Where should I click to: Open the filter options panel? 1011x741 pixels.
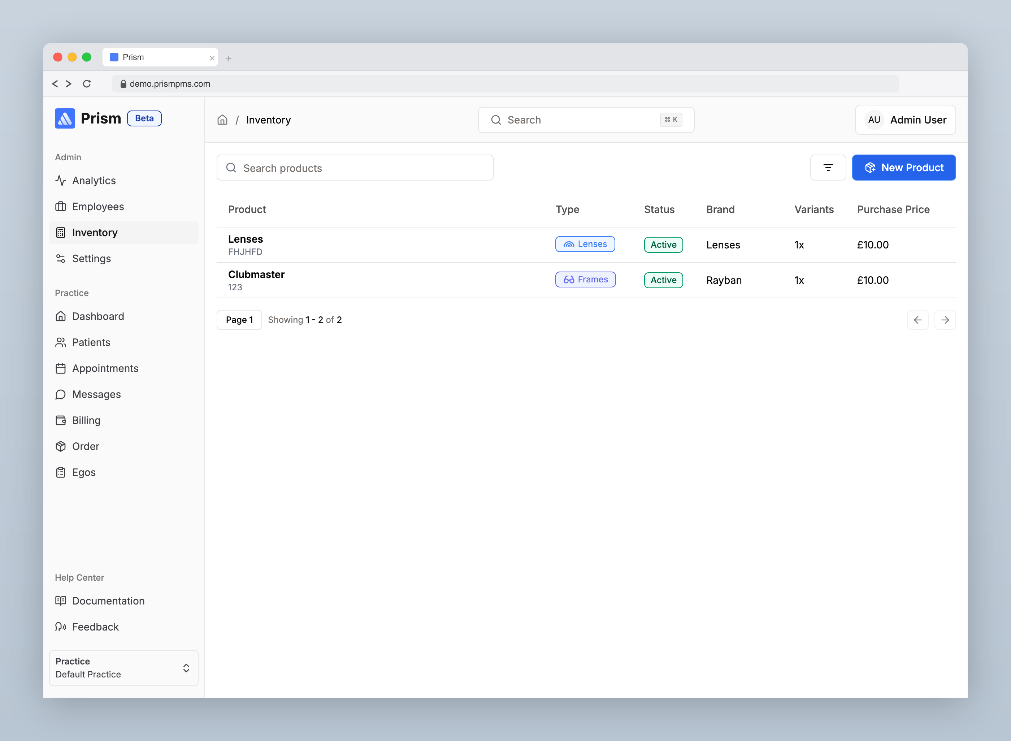point(828,167)
